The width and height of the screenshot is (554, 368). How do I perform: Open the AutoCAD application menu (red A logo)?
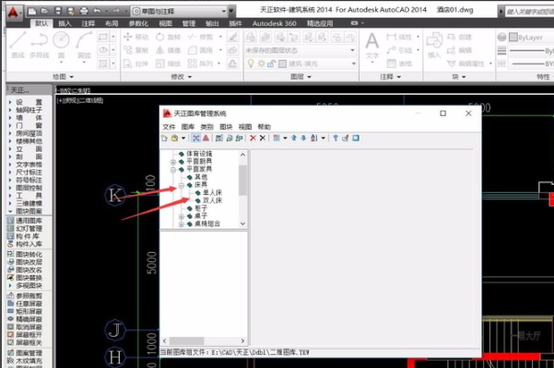tap(14, 12)
